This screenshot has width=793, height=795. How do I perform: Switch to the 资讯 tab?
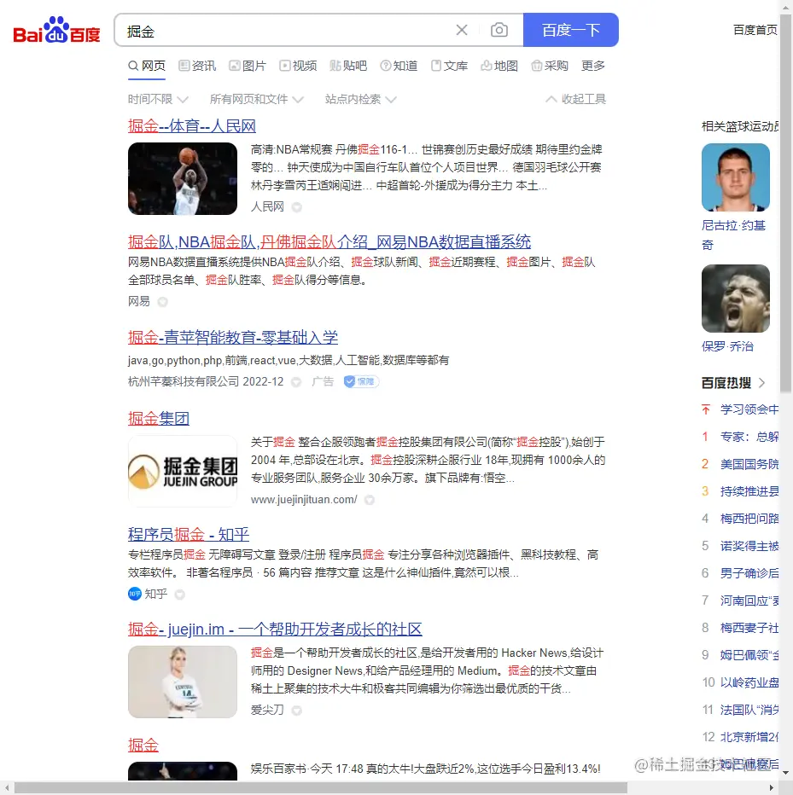(x=197, y=66)
